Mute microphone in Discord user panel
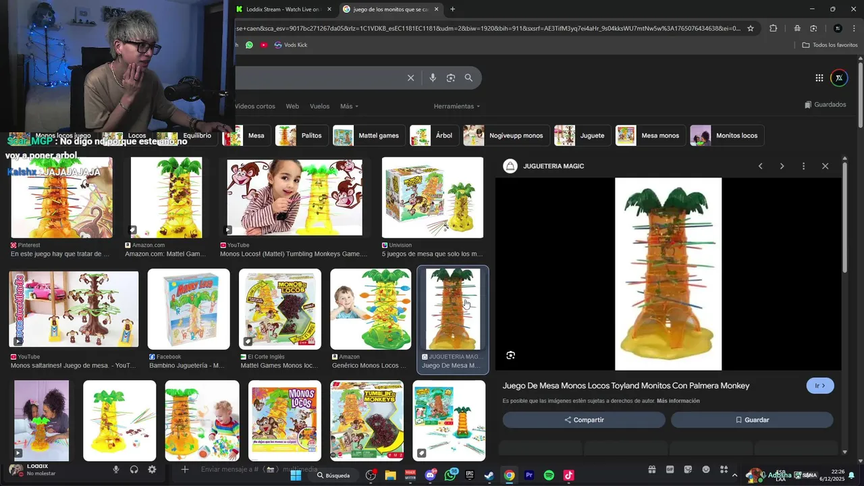The width and height of the screenshot is (864, 486). pyautogui.click(x=116, y=470)
